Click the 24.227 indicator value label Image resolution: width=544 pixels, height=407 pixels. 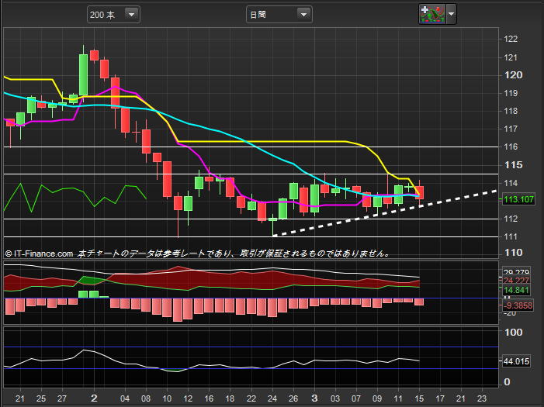516,280
